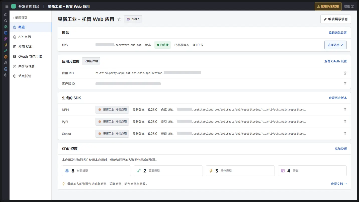359x202 pixels.
Task: Open API 文档 in the sidebar
Action: pos(30,37)
